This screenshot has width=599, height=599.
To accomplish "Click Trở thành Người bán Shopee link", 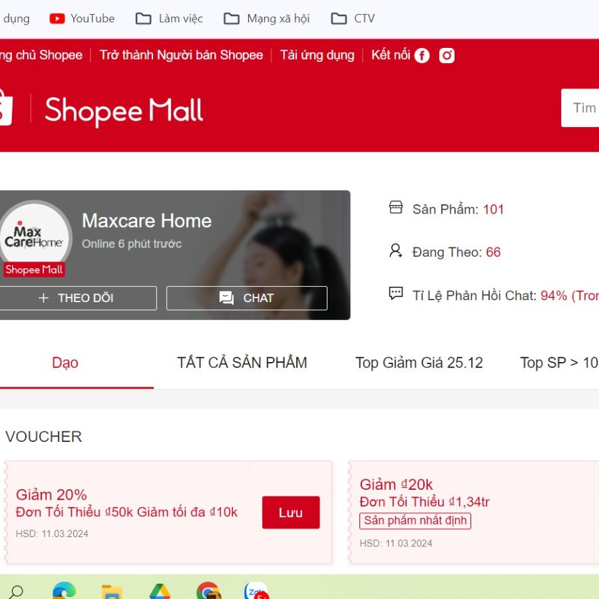I will click(181, 55).
